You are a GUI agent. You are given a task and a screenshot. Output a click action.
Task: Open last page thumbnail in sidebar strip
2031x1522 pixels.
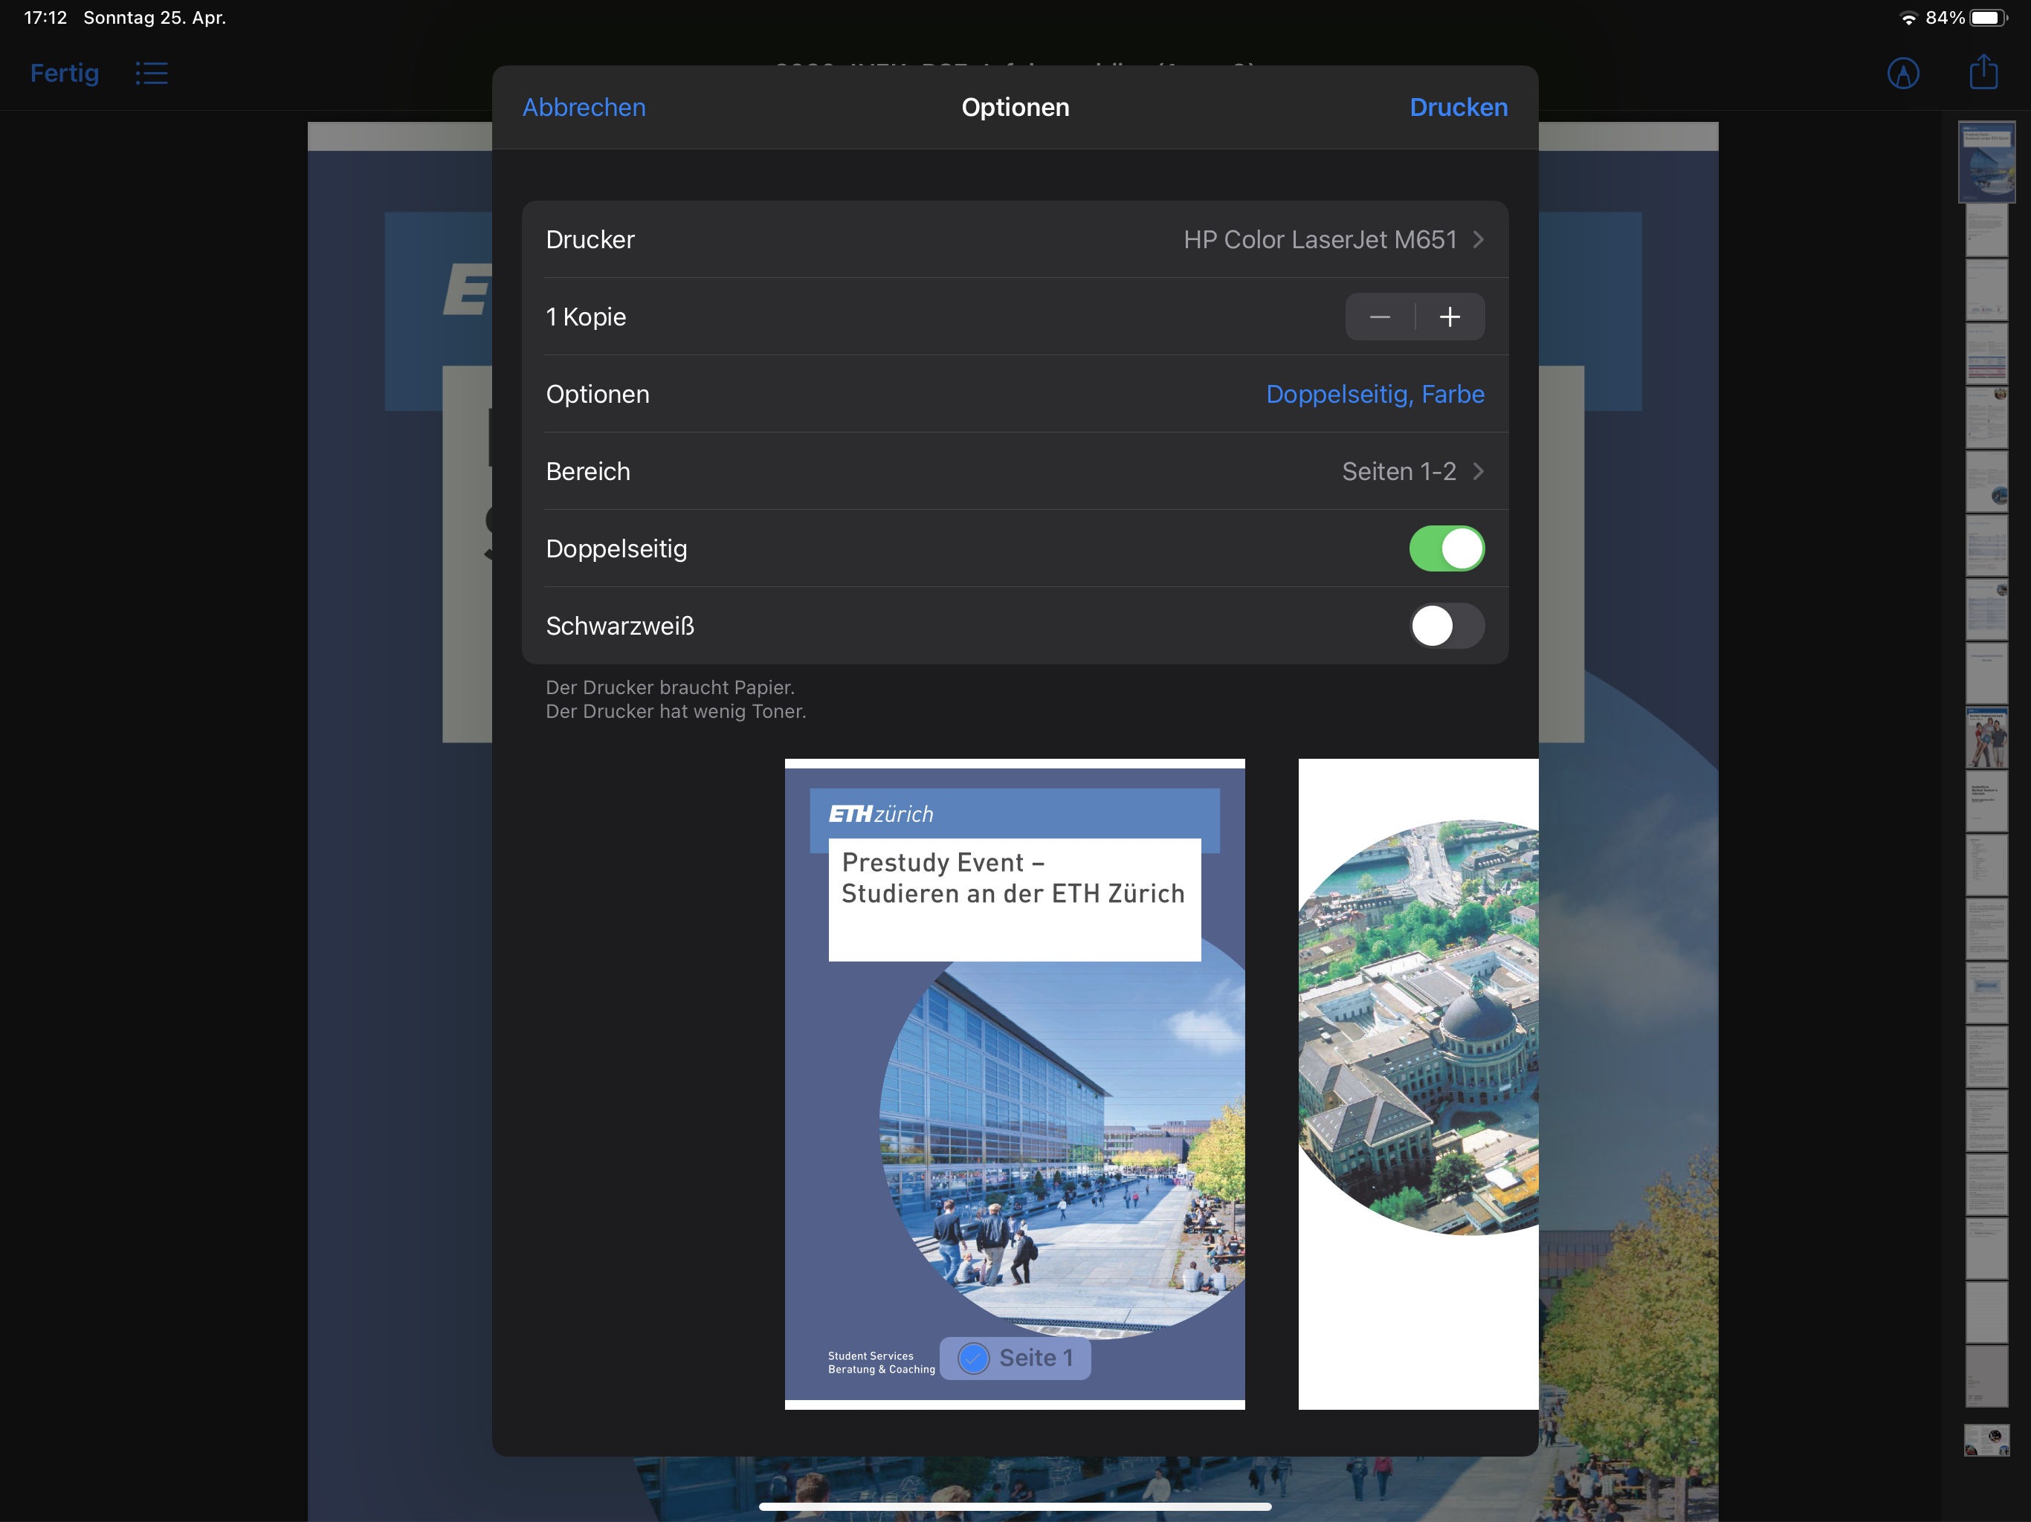pos(1987,1440)
